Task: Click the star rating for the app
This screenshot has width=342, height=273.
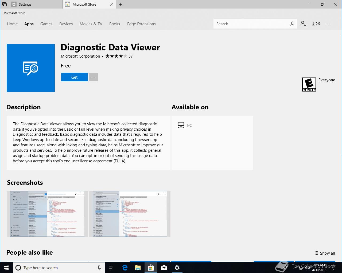Action: tap(116, 56)
